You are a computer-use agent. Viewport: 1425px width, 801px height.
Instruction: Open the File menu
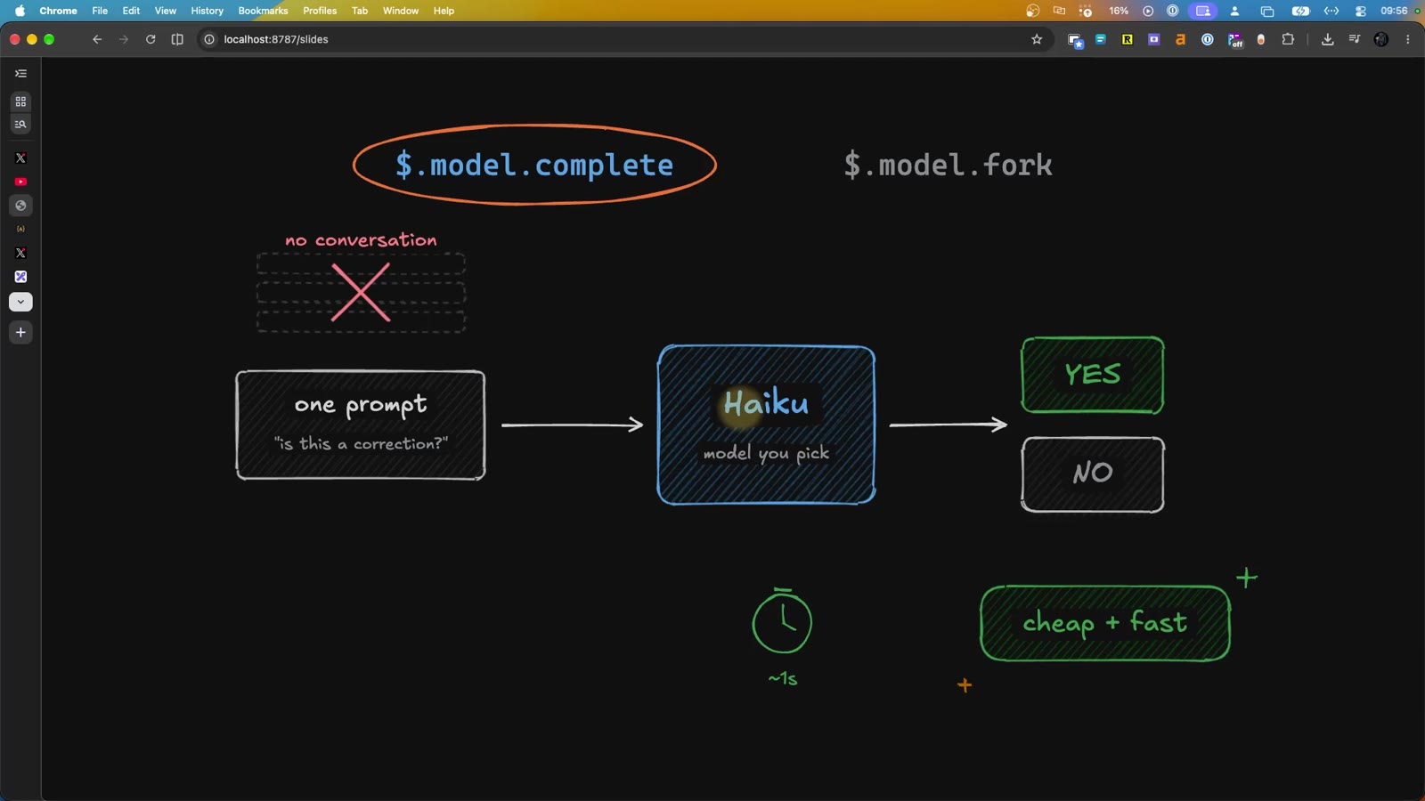(x=100, y=11)
